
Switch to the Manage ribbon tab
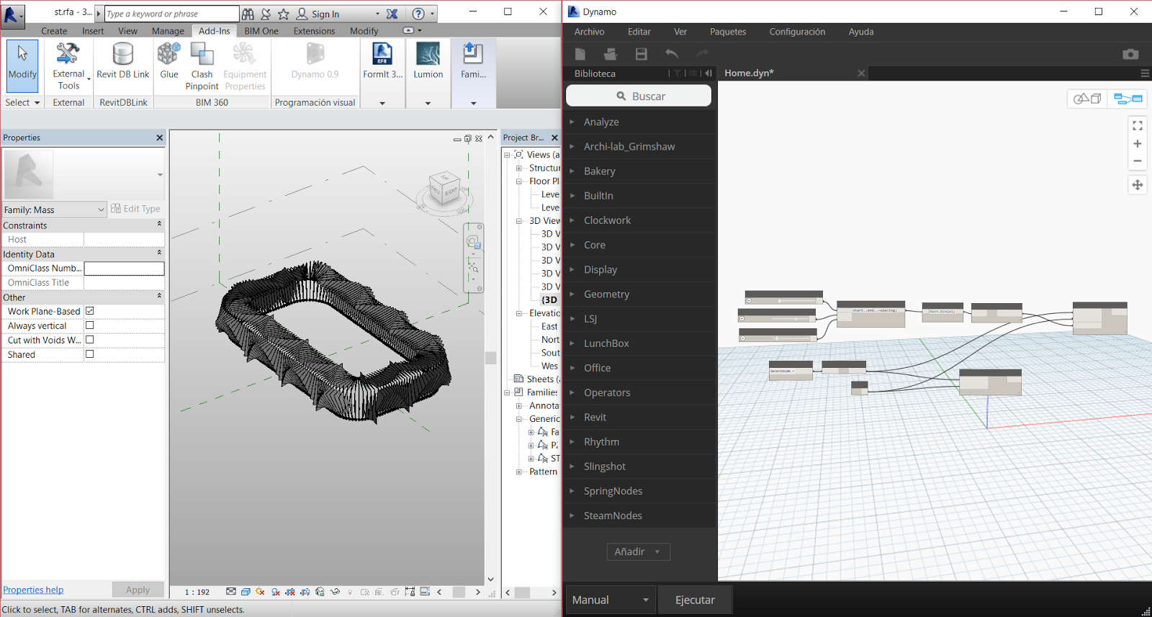click(168, 31)
